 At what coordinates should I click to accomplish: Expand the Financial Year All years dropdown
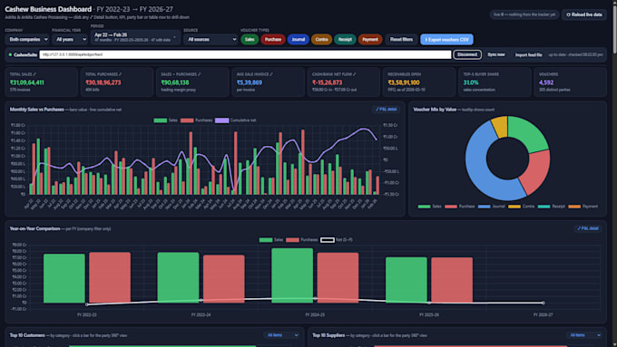click(70, 39)
